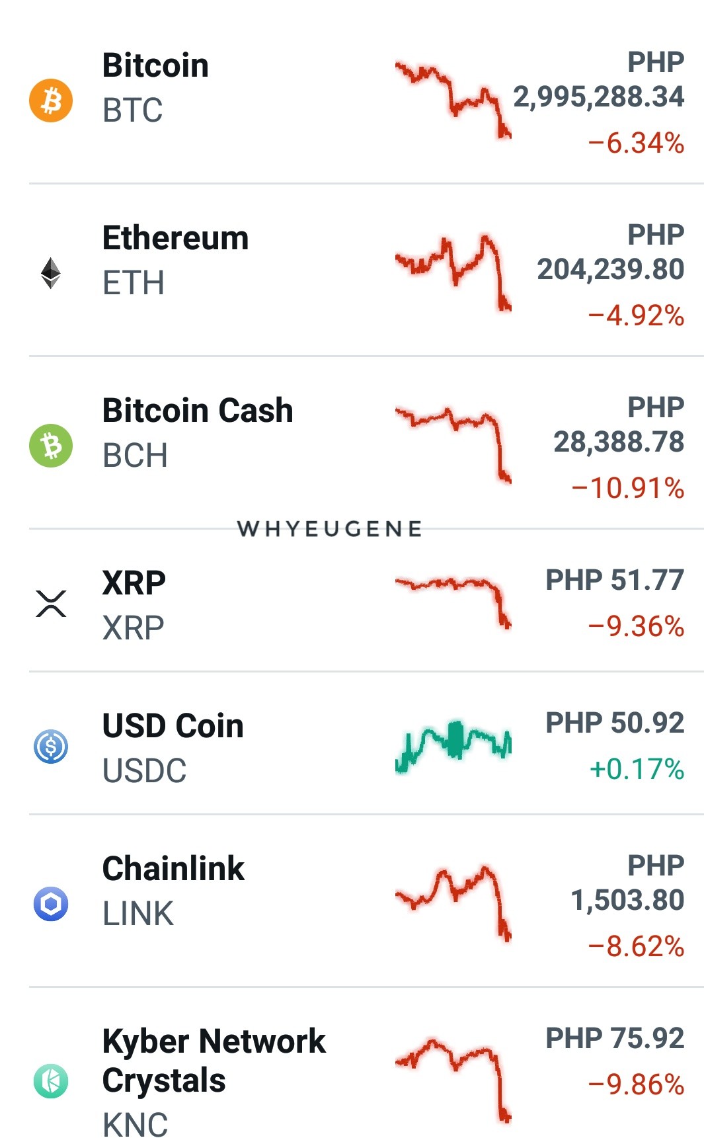
Task: Tap the orange Bitcoin logo icon
Action: pyautogui.click(x=51, y=101)
